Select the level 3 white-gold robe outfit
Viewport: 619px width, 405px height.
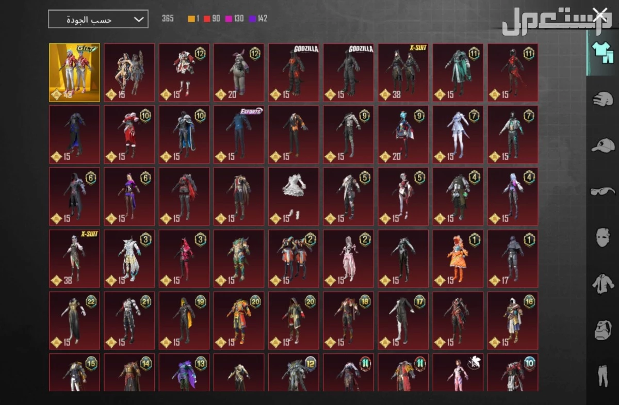point(129,258)
